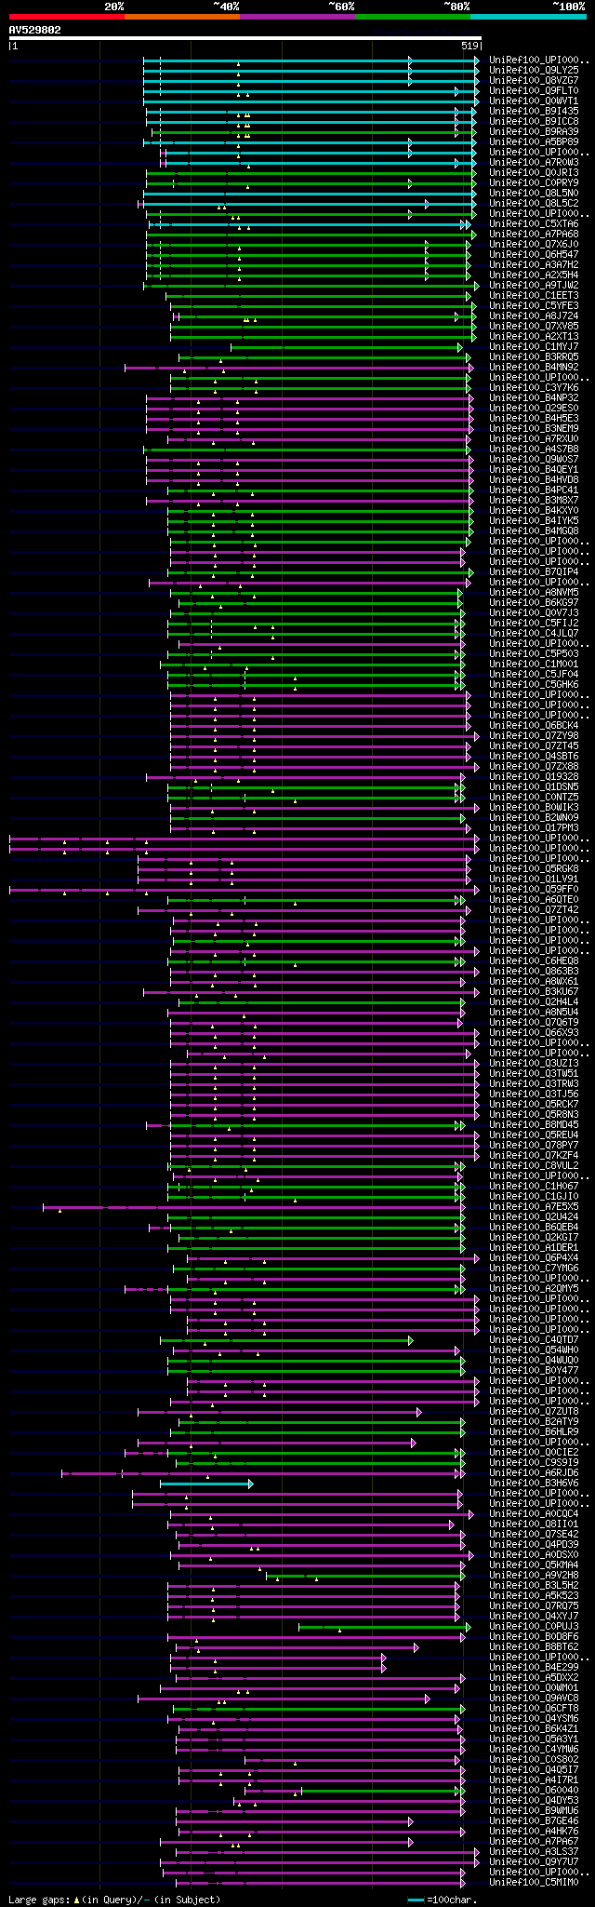Select alignment label UniRef100_C1M001

tap(534, 664)
